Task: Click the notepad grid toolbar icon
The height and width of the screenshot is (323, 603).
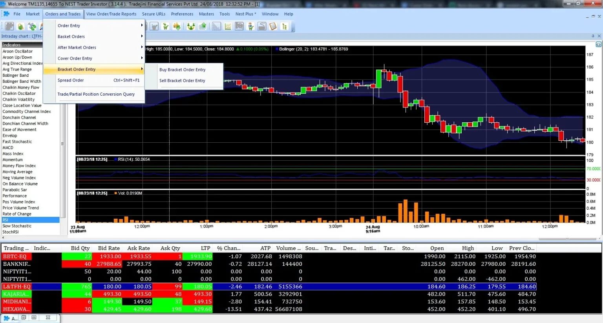Action: 273,26
